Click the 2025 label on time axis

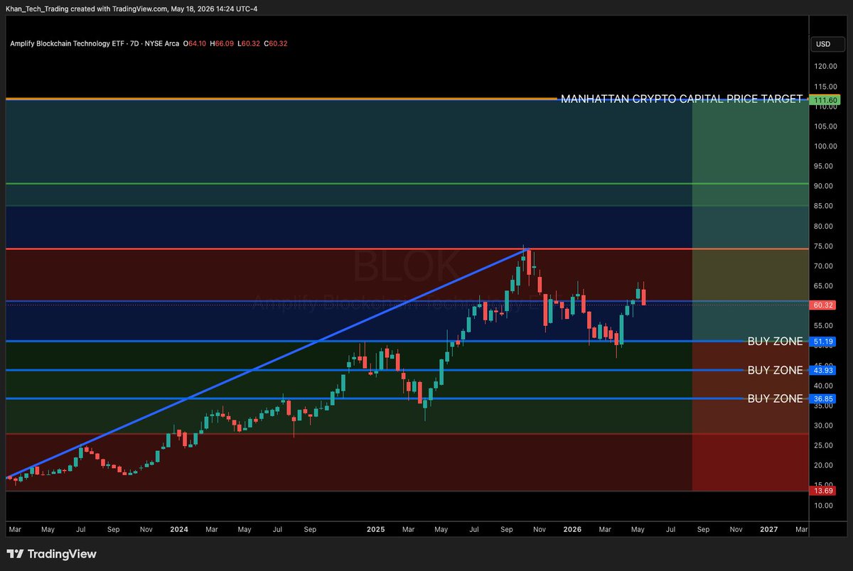click(375, 529)
